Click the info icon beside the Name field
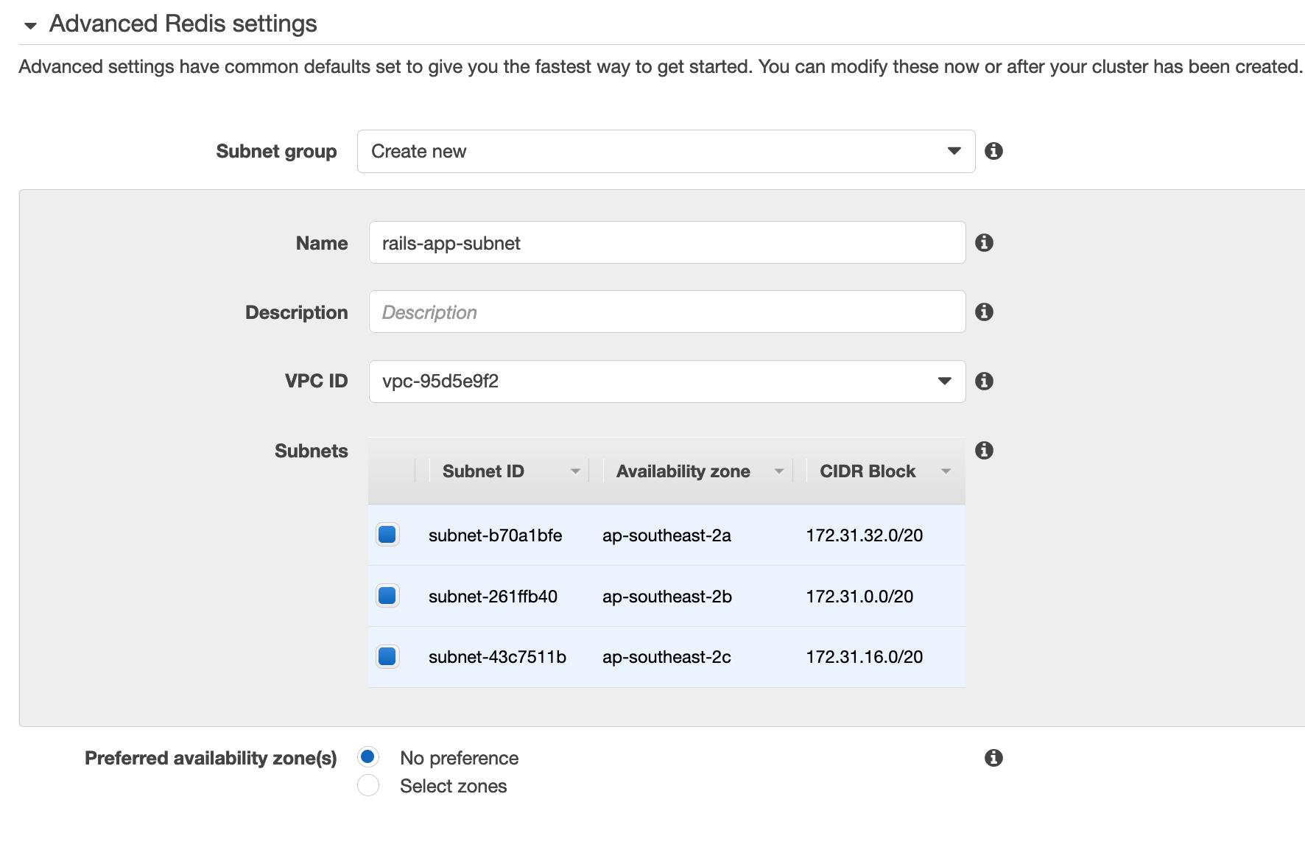Screen dimensions: 1305x847 [x=984, y=242]
